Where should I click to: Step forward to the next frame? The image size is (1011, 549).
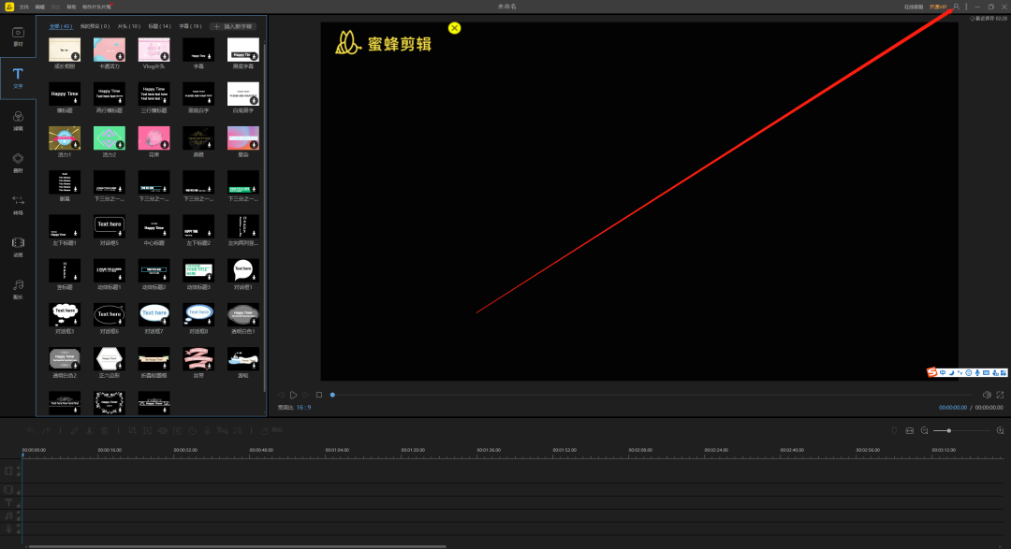pyautogui.click(x=305, y=395)
